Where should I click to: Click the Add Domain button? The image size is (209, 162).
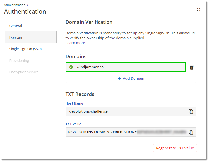tap(131, 78)
